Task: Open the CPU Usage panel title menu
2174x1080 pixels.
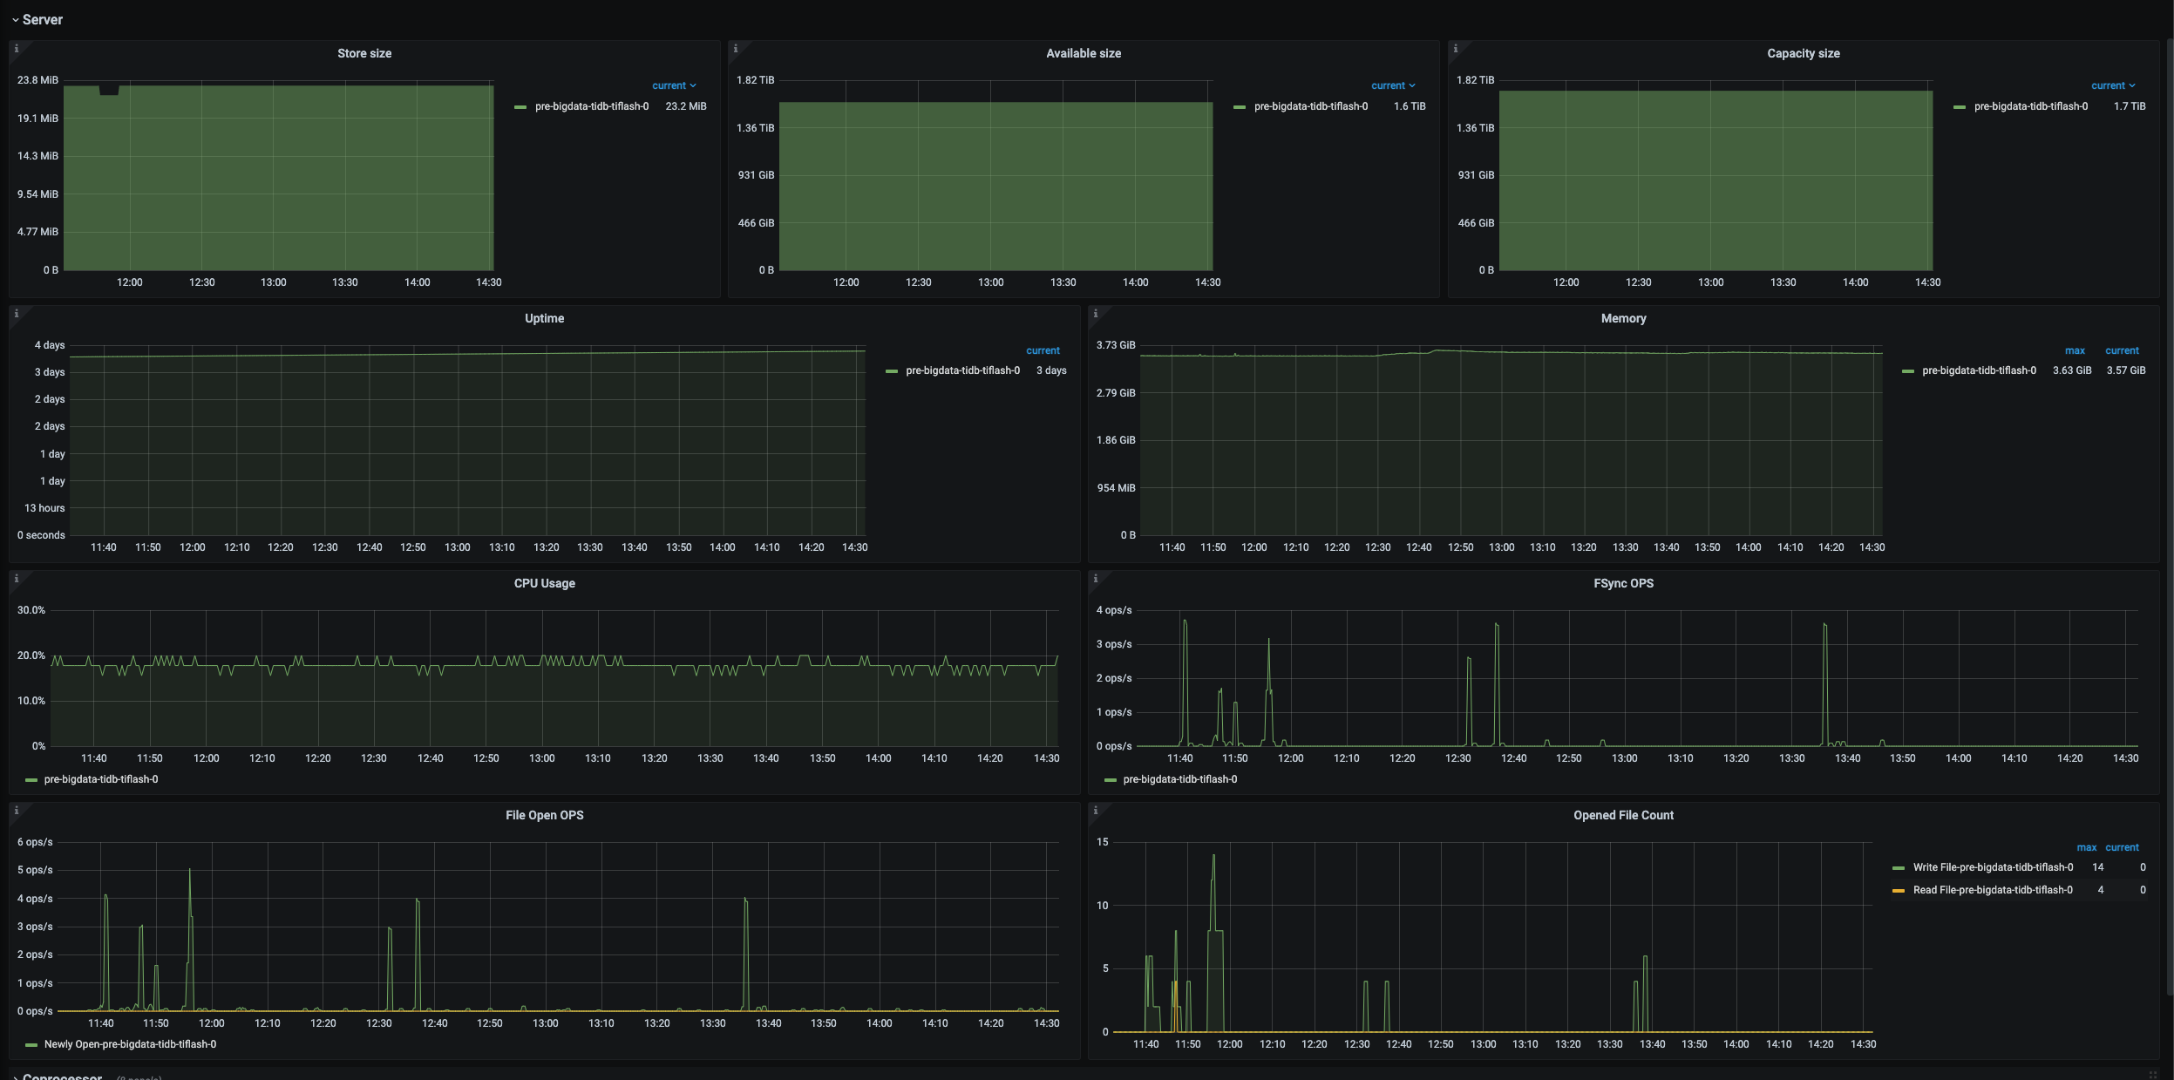Action: (x=544, y=583)
